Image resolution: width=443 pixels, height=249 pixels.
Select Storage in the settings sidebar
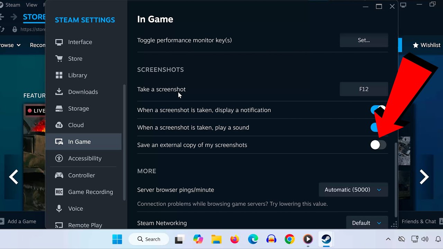click(x=83, y=108)
